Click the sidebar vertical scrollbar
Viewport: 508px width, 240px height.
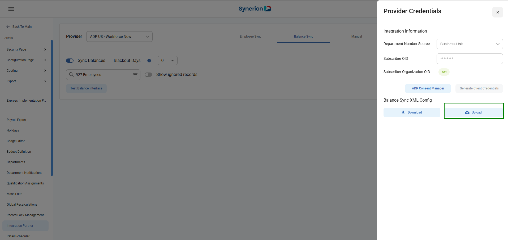[52, 108]
